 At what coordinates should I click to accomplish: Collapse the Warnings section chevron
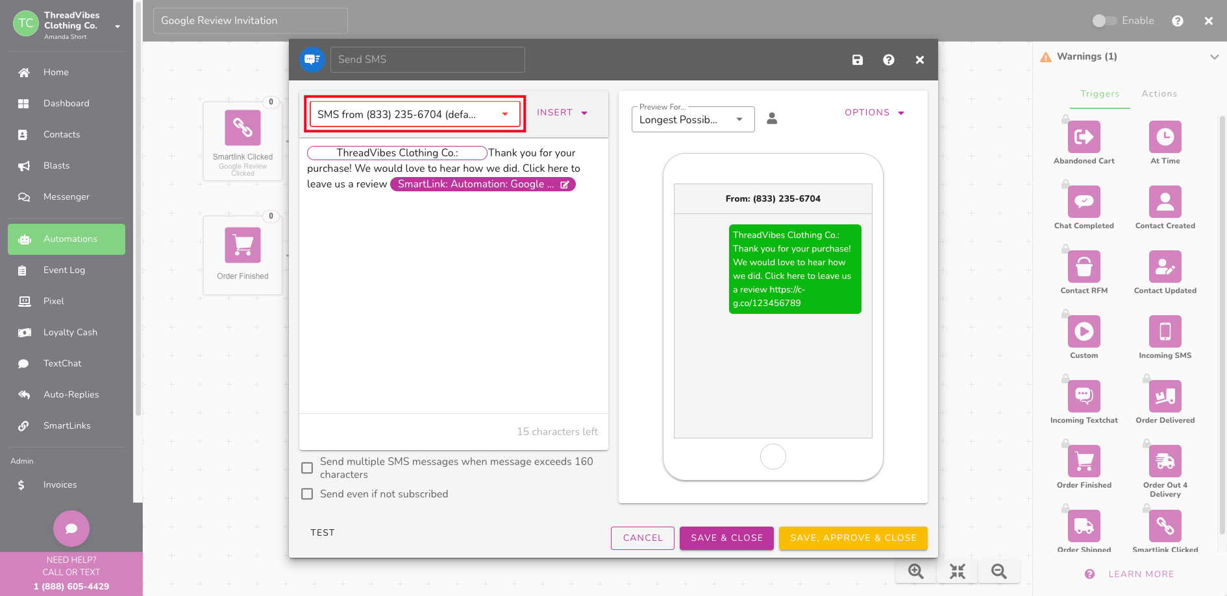click(x=1214, y=57)
